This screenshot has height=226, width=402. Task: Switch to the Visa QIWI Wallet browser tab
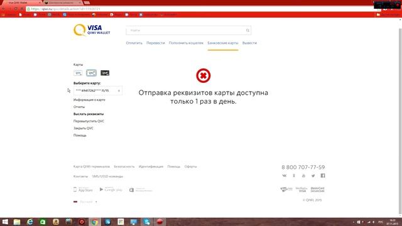coord(21,3)
